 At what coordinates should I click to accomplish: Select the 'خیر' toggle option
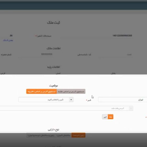(105, 117)
